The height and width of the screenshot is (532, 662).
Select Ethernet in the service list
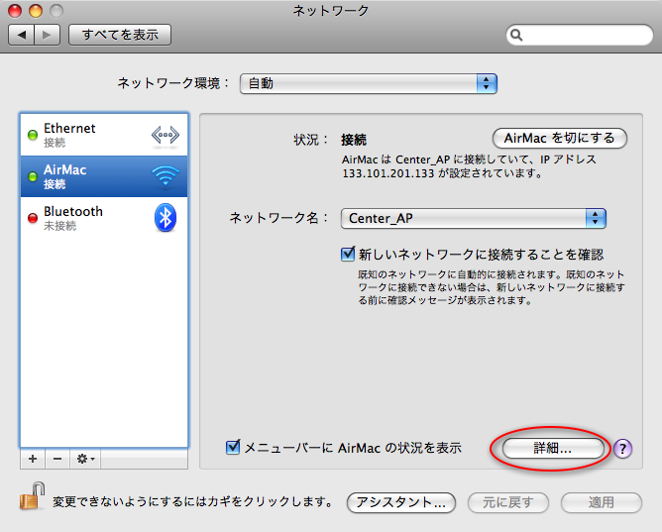coord(104,135)
